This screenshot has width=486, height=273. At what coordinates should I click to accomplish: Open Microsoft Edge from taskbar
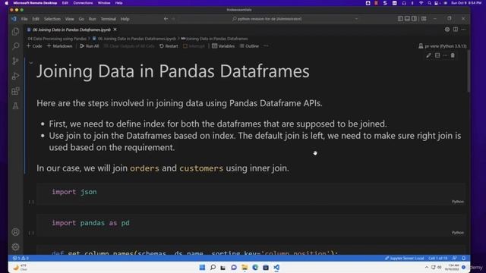[x=255, y=267]
